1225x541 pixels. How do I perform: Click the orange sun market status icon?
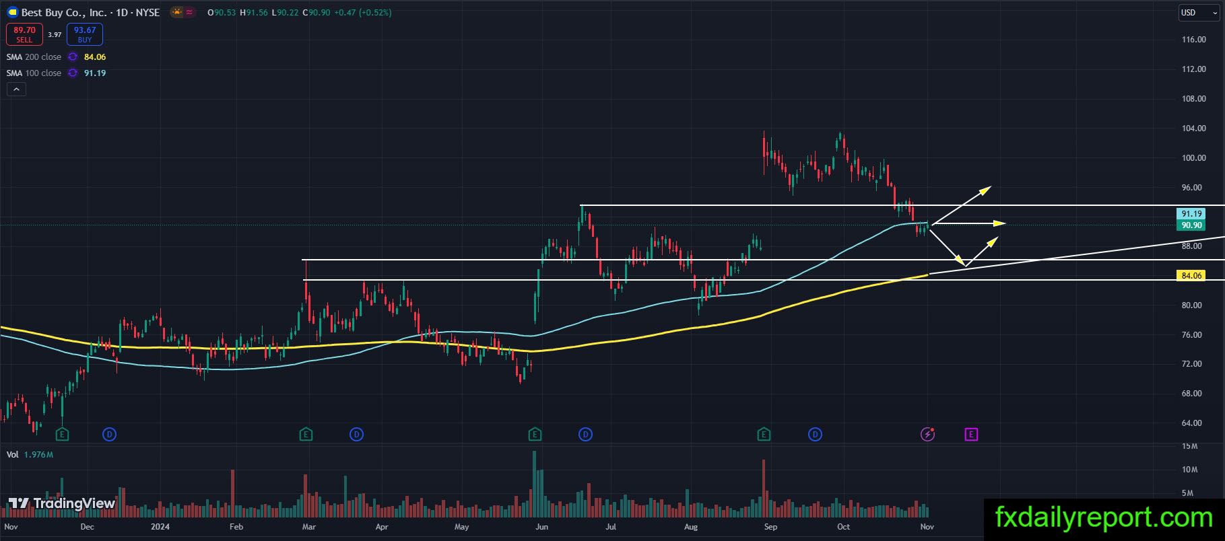(176, 12)
